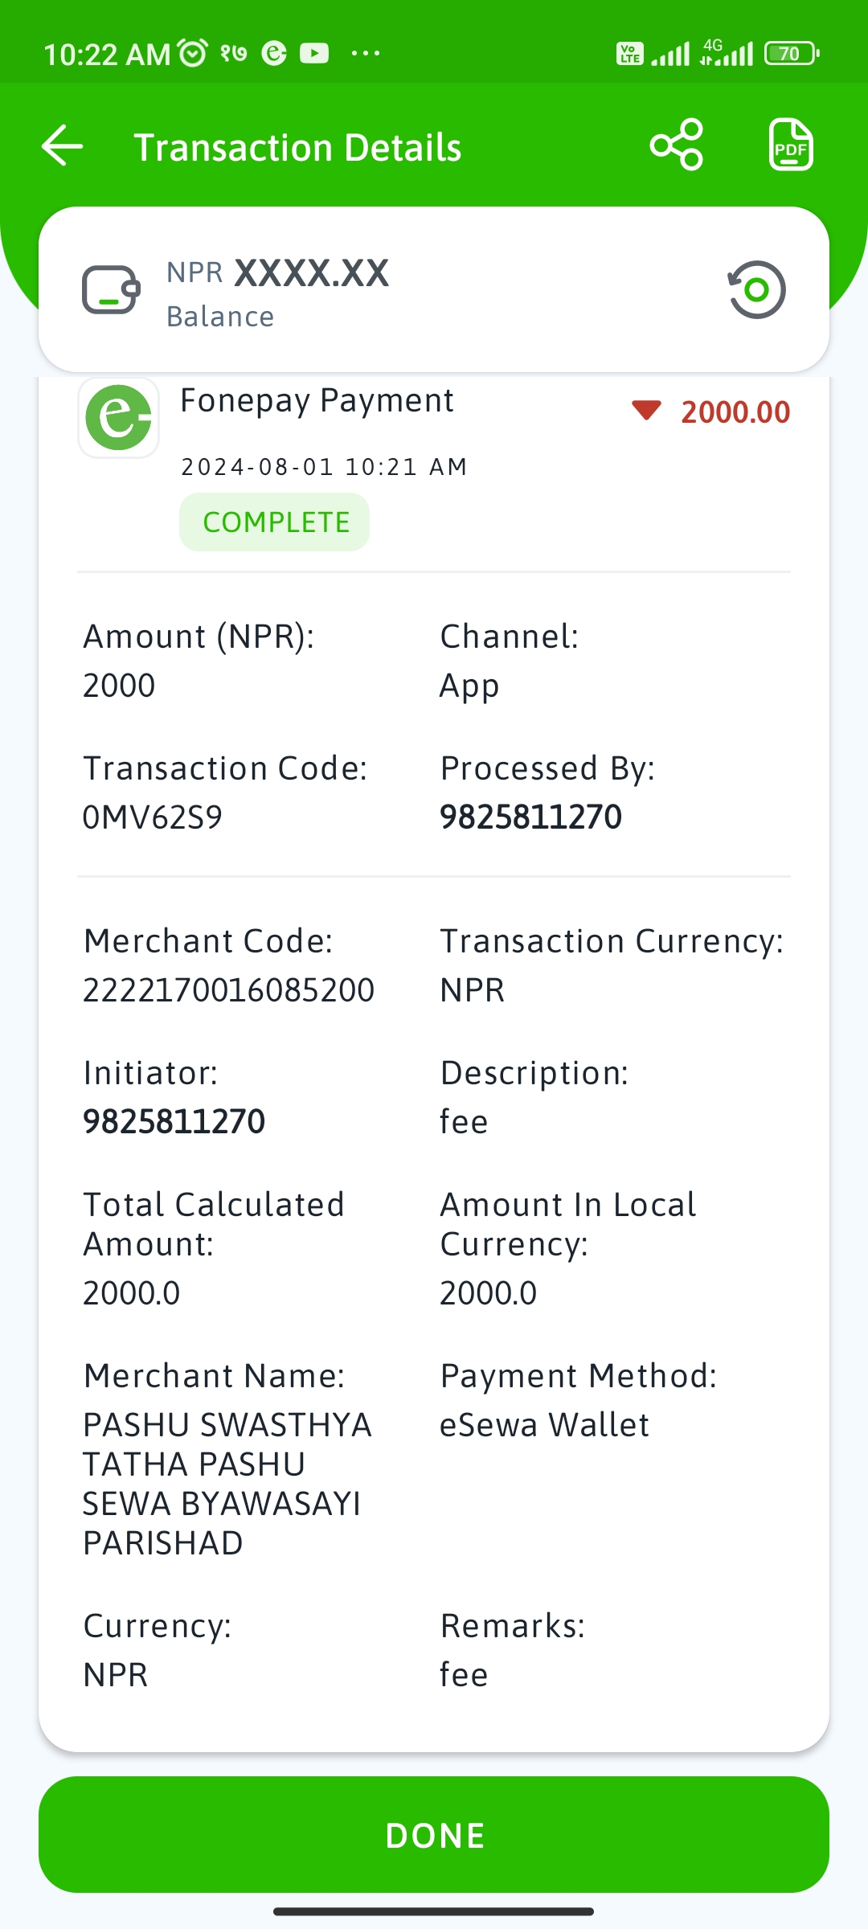Screen dimensions: 868x1929
Task: Select the Initiator number 9825811270
Action: coord(174,1122)
